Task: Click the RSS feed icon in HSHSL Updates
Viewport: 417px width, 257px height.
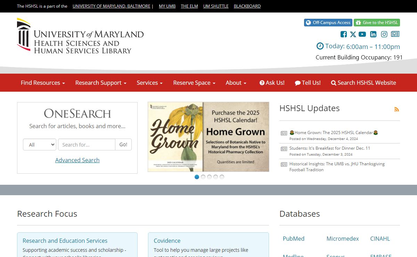Action: coord(396,109)
